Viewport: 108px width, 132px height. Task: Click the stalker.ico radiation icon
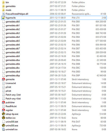point(3,118)
